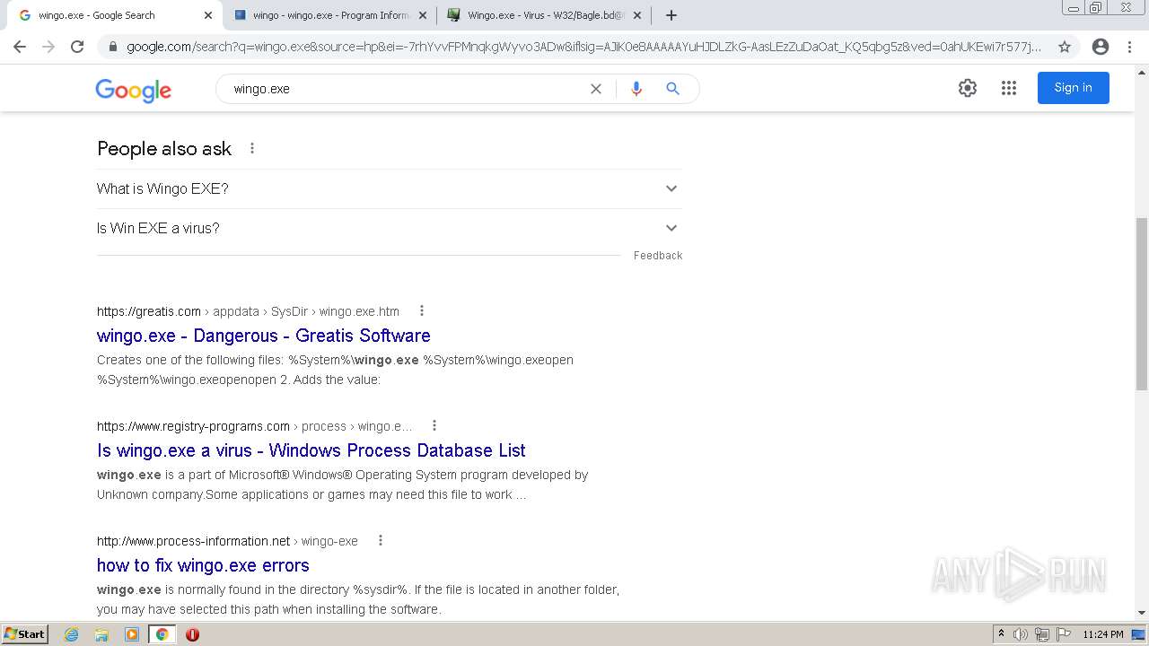Viewport: 1149px width, 646px height.
Task: Open People also ask options menu
Action: pos(252,148)
